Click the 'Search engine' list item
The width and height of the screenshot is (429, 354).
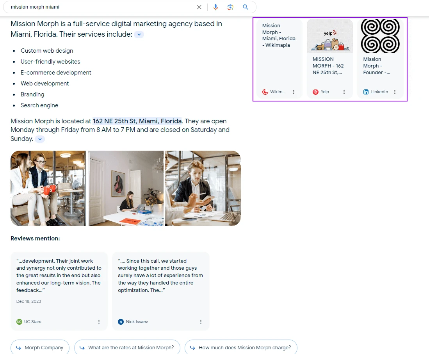(x=39, y=105)
